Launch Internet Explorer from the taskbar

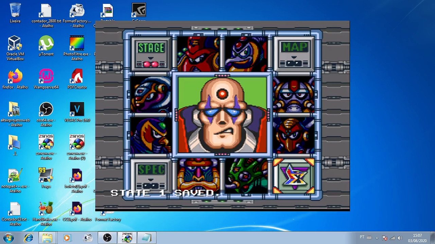[x=29, y=238]
